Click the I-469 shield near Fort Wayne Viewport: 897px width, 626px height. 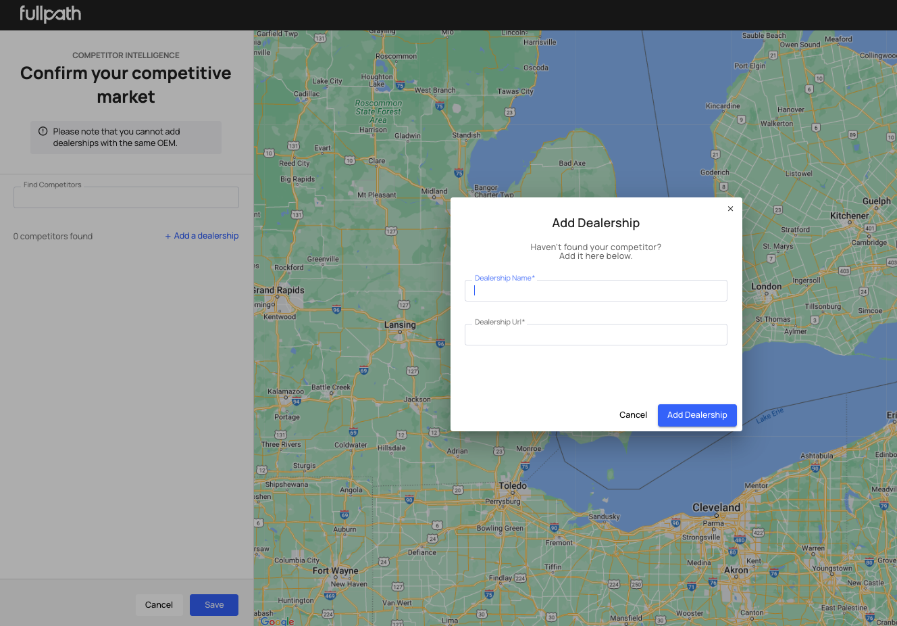tap(330, 596)
